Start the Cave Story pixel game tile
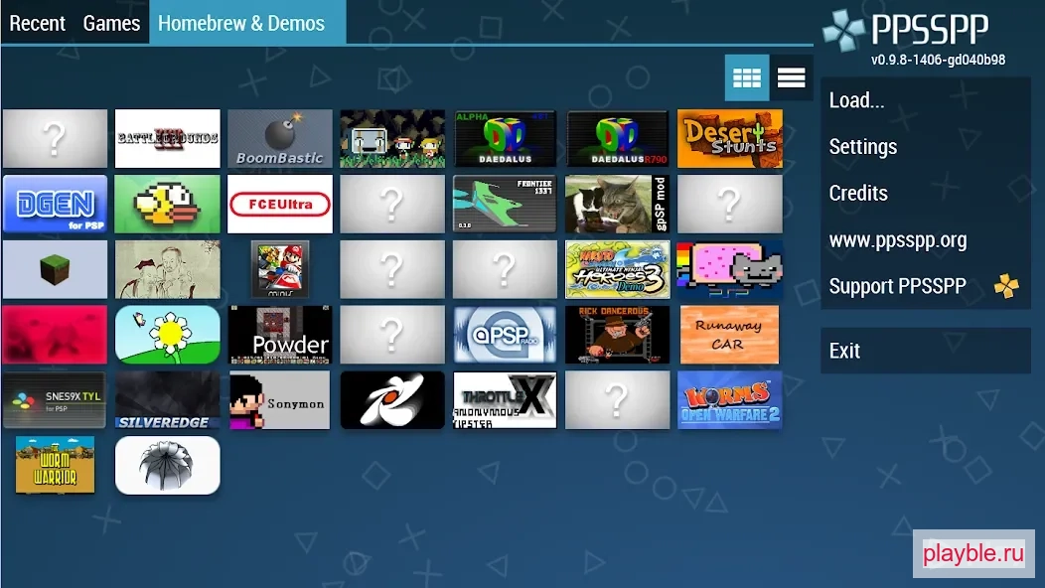The image size is (1045, 588). tap(392, 139)
